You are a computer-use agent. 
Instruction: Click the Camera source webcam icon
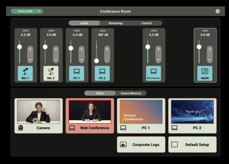click(21, 128)
